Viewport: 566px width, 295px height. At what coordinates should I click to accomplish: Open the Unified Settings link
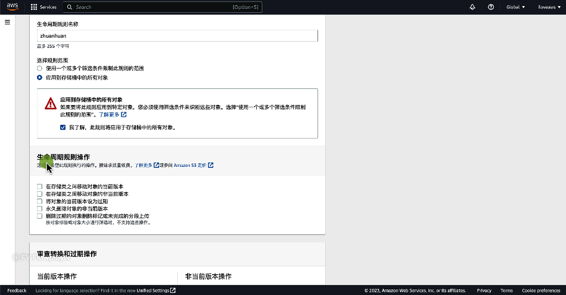tap(153, 291)
